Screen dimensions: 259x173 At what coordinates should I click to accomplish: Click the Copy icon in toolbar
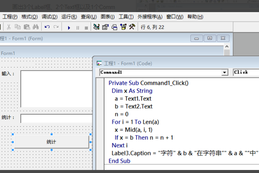pos(18,27)
